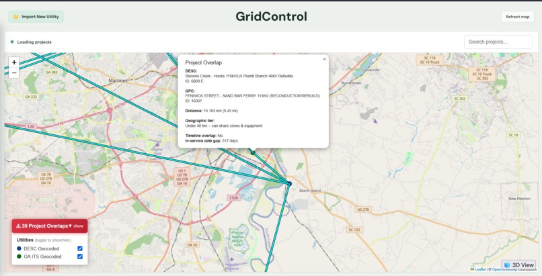
Task: Click the 'Timeline overlap: No' text
Action: click(204, 136)
